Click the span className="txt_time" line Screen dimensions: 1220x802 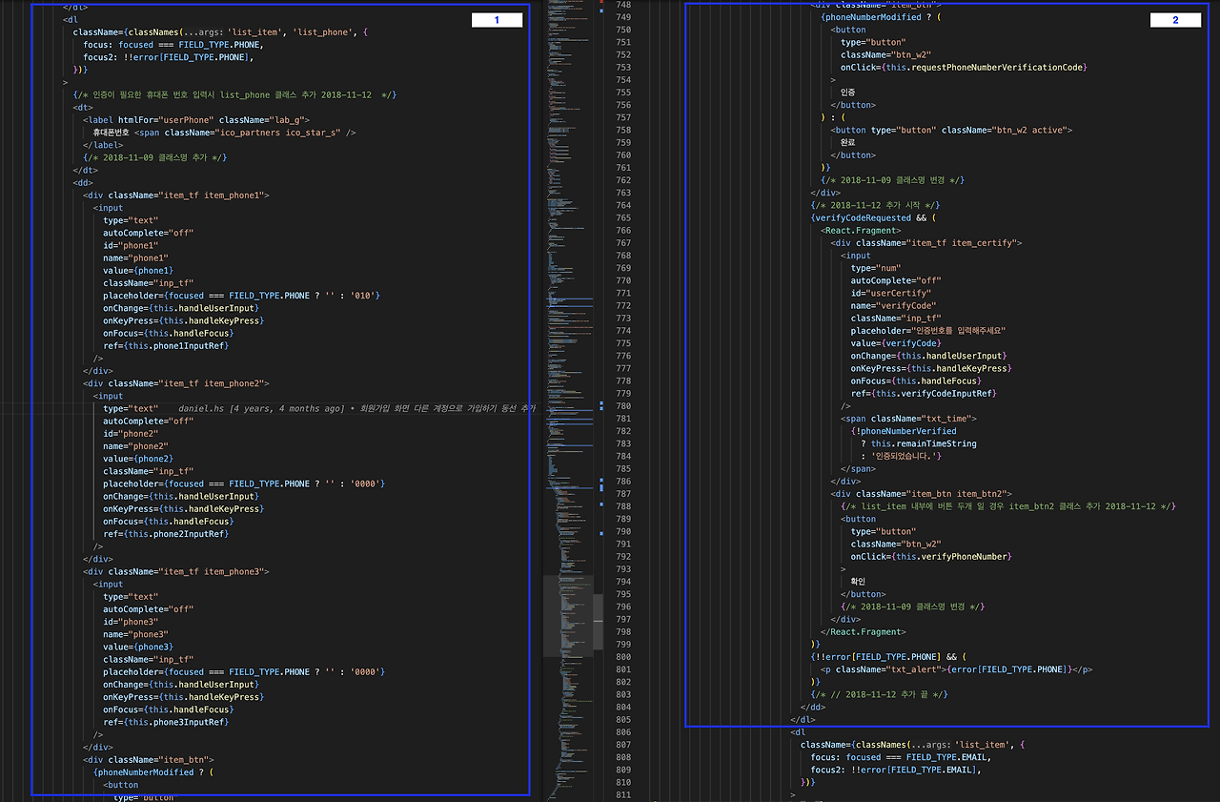pos(909,419)
